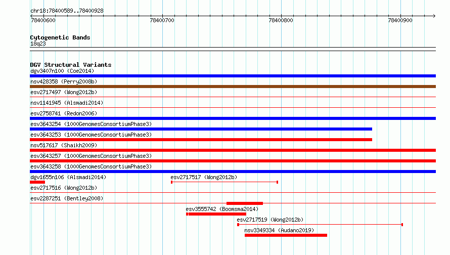Click the 18q23 band label
This screenshot has width=450, height=255.
pyautogui.click(x=38, y=44)
